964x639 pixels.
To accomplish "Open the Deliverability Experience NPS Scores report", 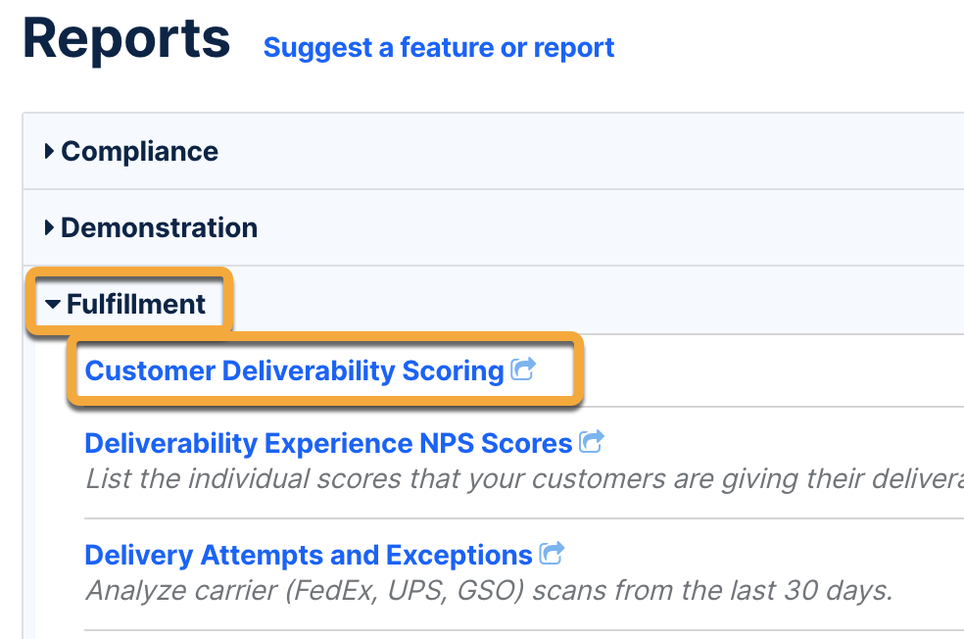I will pos(328,443).
